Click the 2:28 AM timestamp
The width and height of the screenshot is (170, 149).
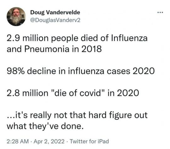pyautogui.click(x=18, y=141)
